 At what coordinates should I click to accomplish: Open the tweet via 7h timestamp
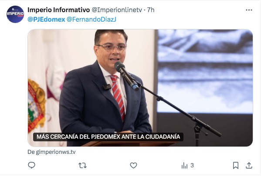coord(151,10)
